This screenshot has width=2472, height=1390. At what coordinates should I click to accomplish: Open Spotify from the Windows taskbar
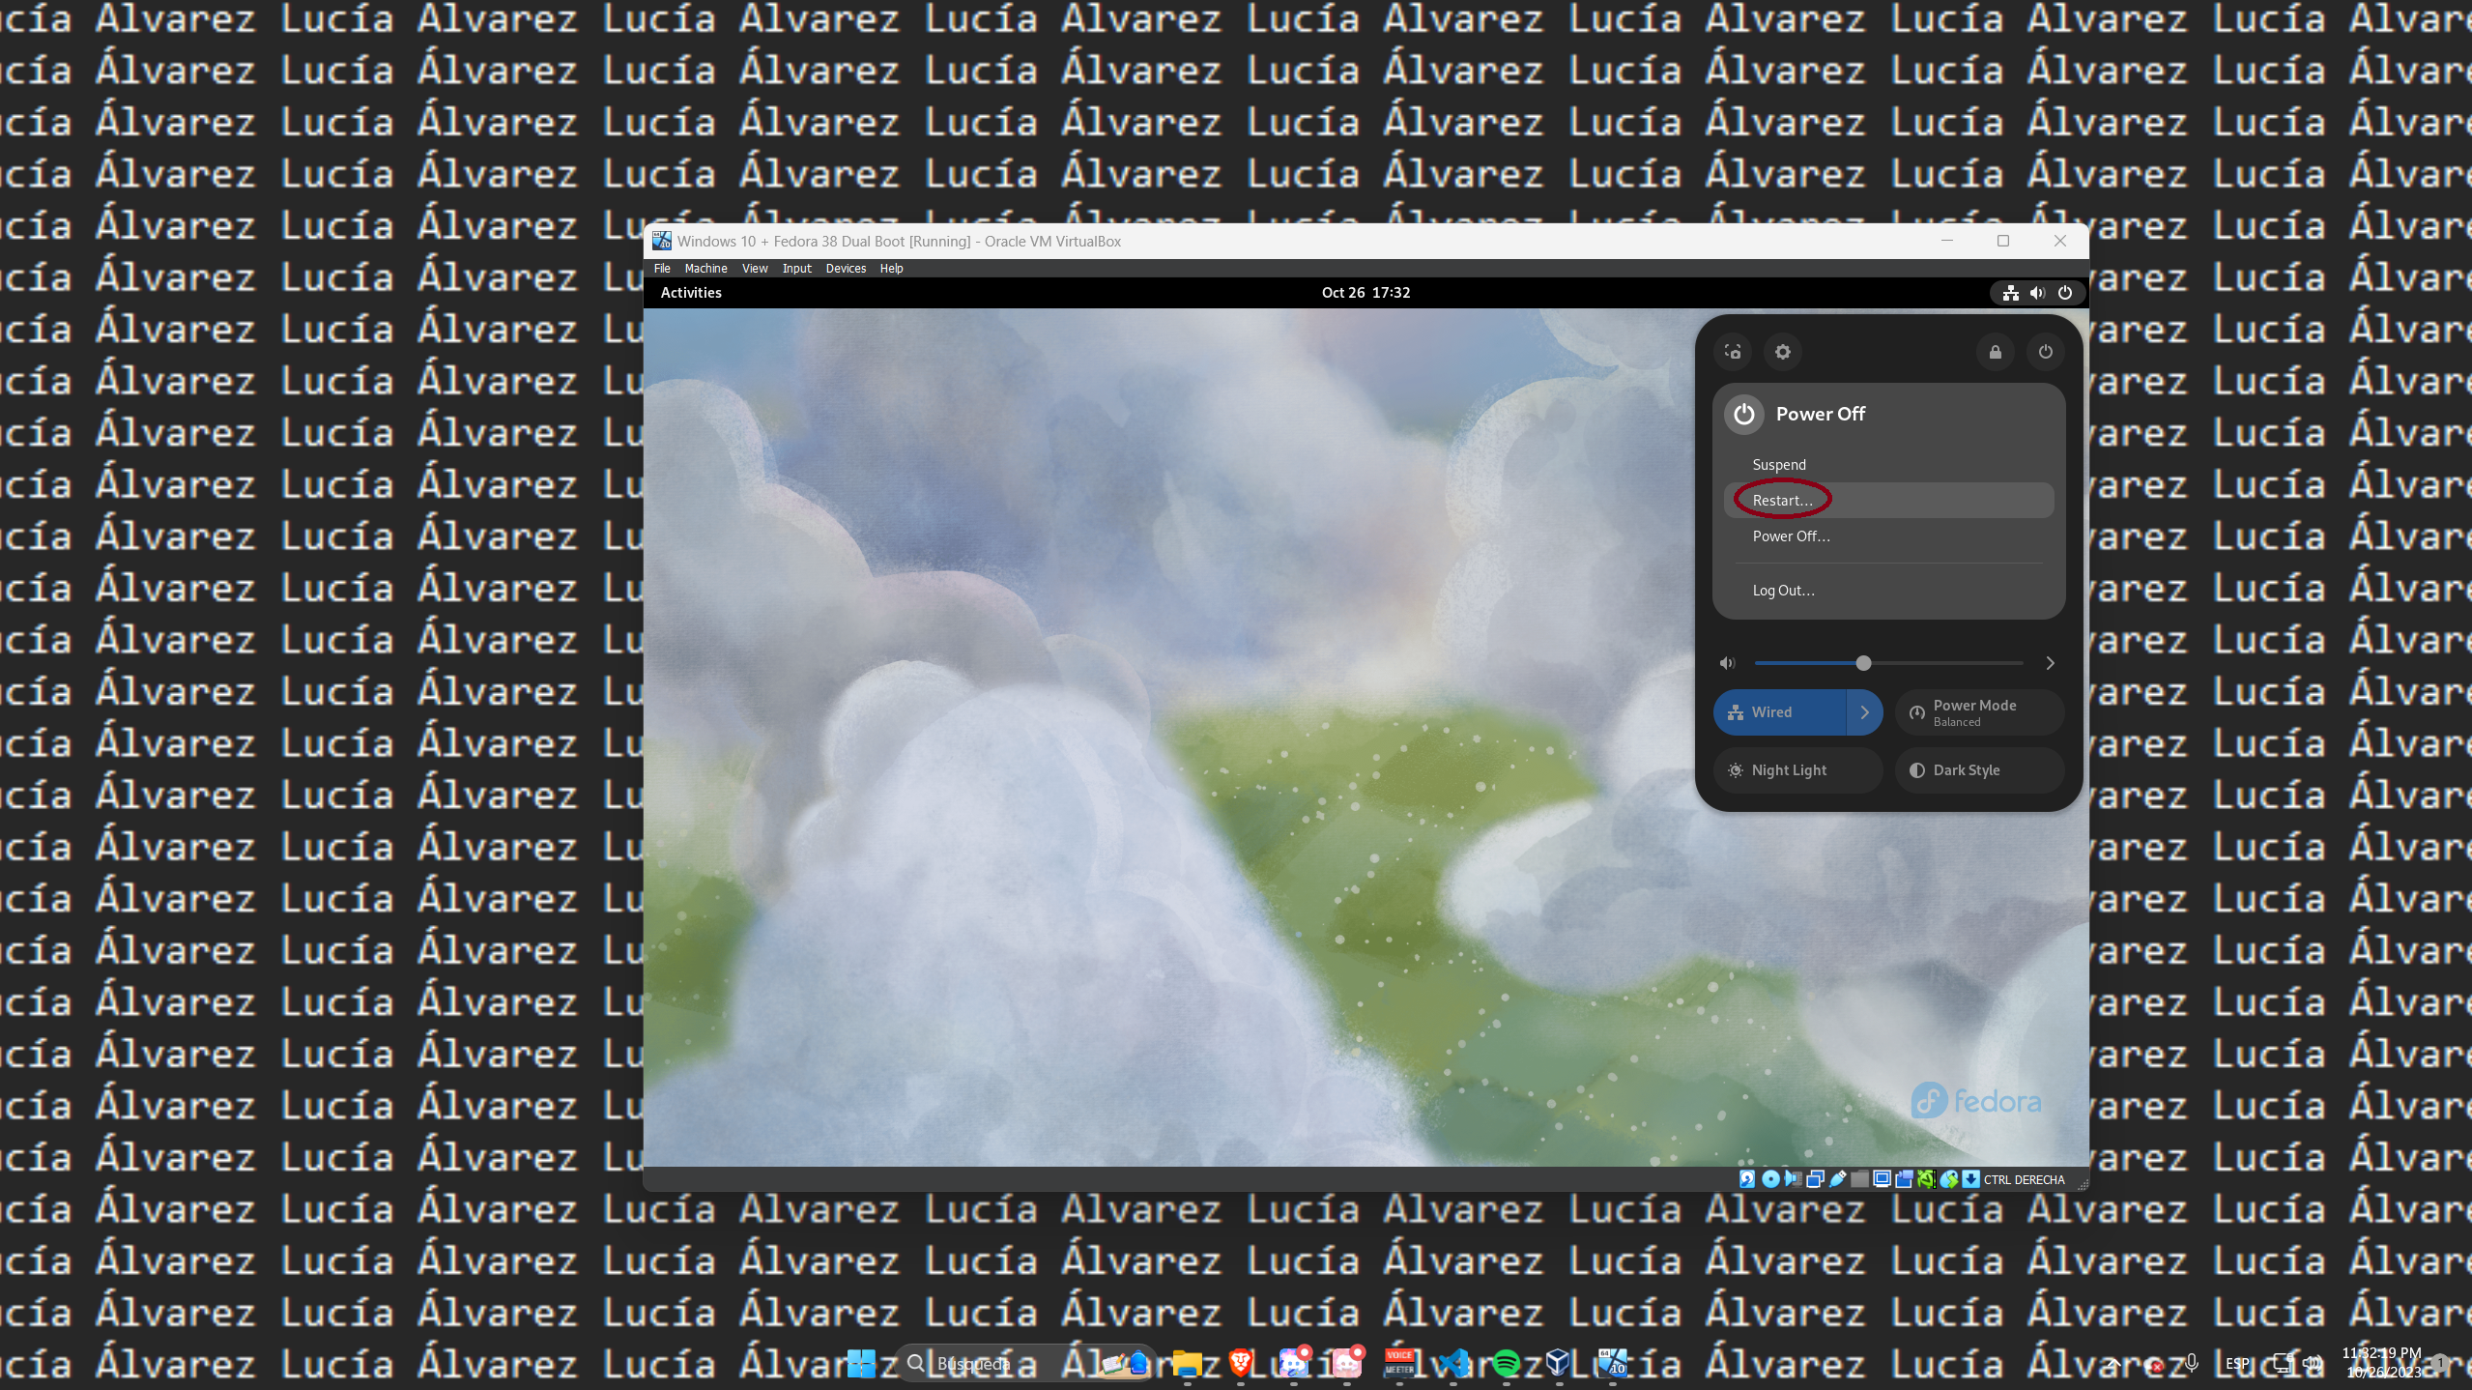click(1506, 1363)
